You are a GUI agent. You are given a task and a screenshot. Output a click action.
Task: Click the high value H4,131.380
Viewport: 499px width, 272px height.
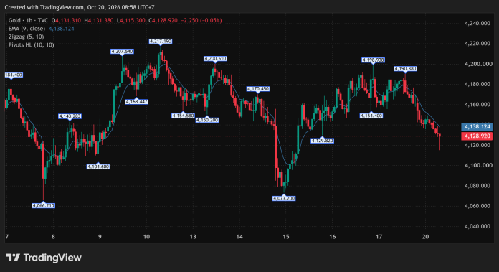99,20
